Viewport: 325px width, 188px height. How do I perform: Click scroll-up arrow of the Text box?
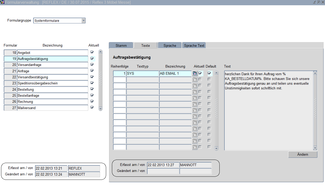pos(315,73)
